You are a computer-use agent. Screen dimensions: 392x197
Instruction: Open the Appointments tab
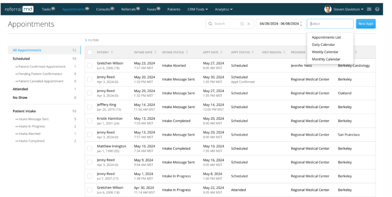75,9
